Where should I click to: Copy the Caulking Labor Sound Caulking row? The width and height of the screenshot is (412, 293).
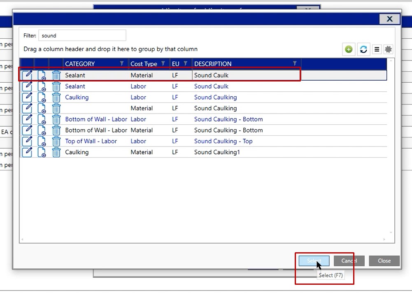pyautogui.click(x=42, y=98)
